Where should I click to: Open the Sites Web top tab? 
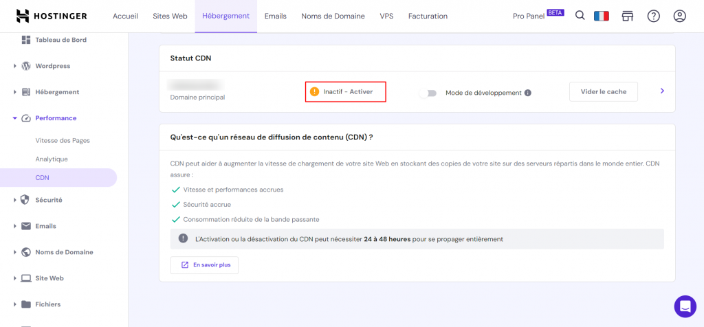pos(170,16)
